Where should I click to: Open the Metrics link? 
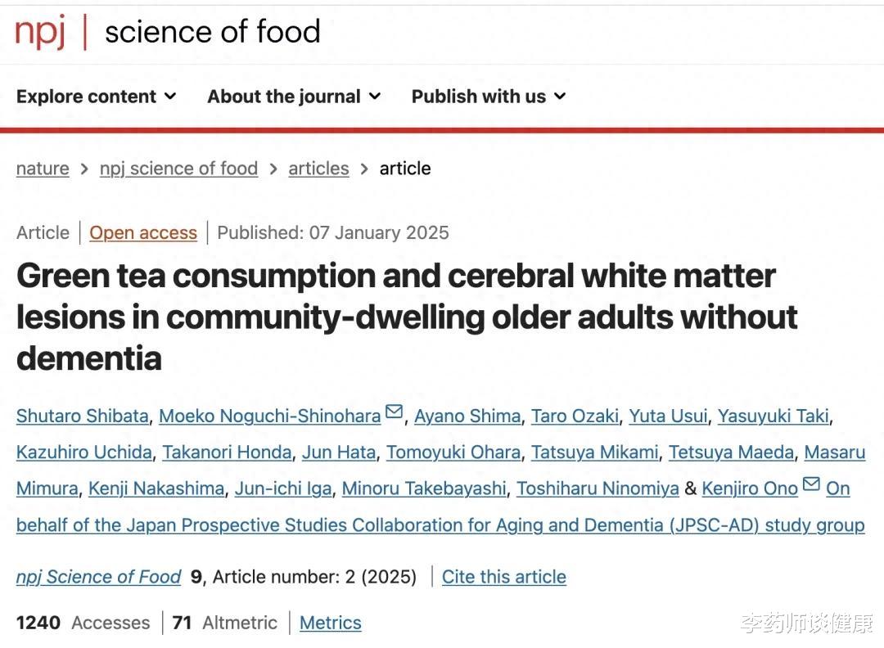(x=331, y=623)
